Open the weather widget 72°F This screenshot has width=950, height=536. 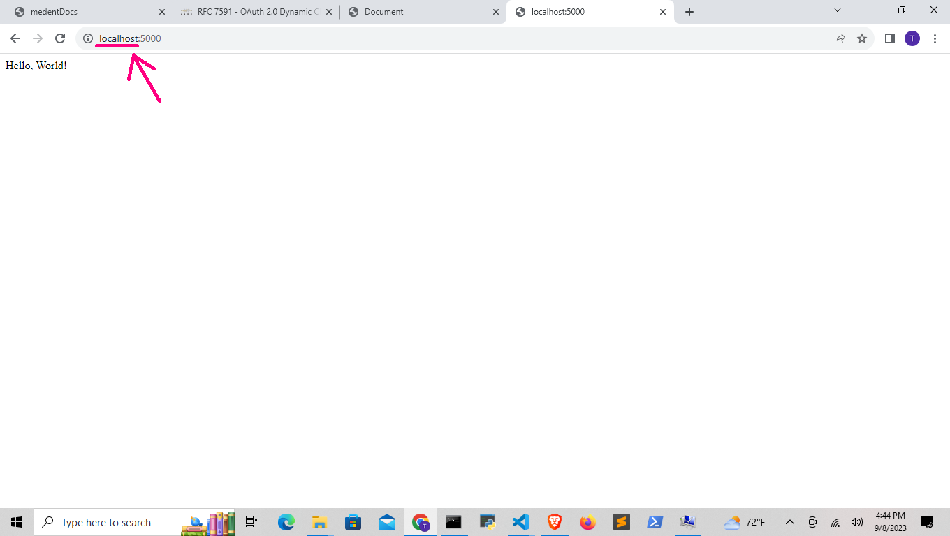click(744, 522)
